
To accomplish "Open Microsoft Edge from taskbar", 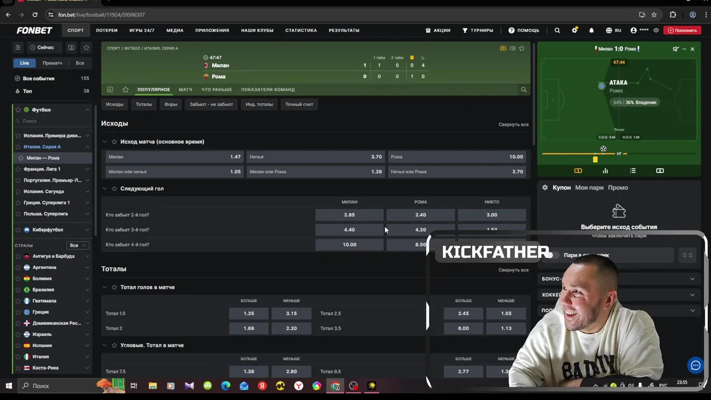I will pyautogui.click(x=226, y=386).
